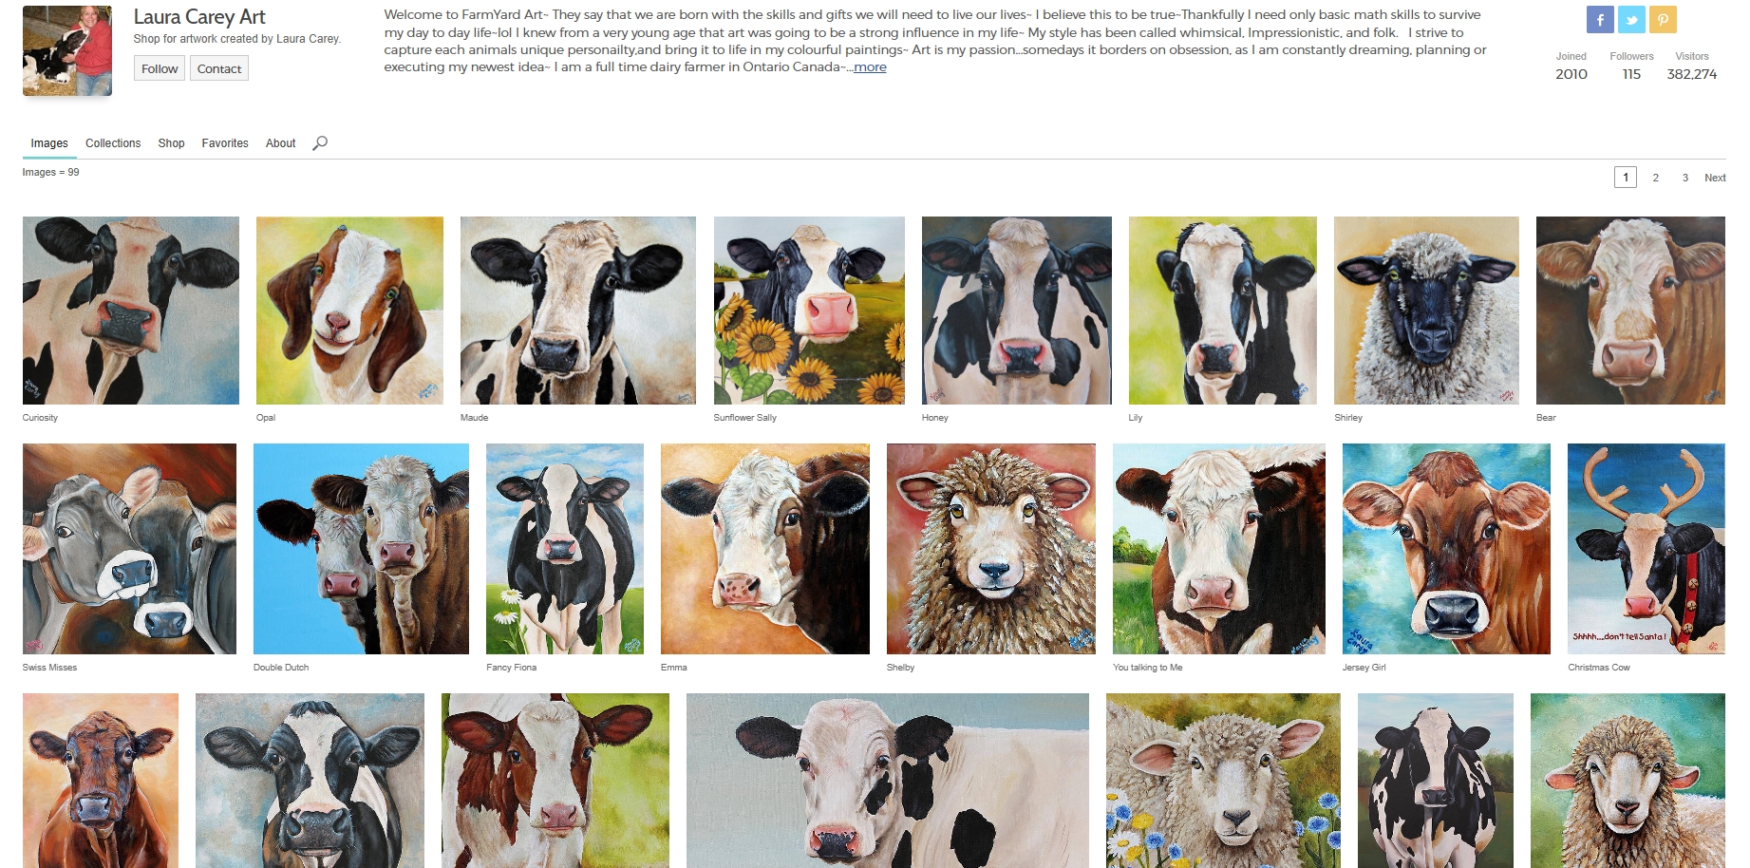Click the Facebook share icon
1750x868 pixels.
[1600, 19]
